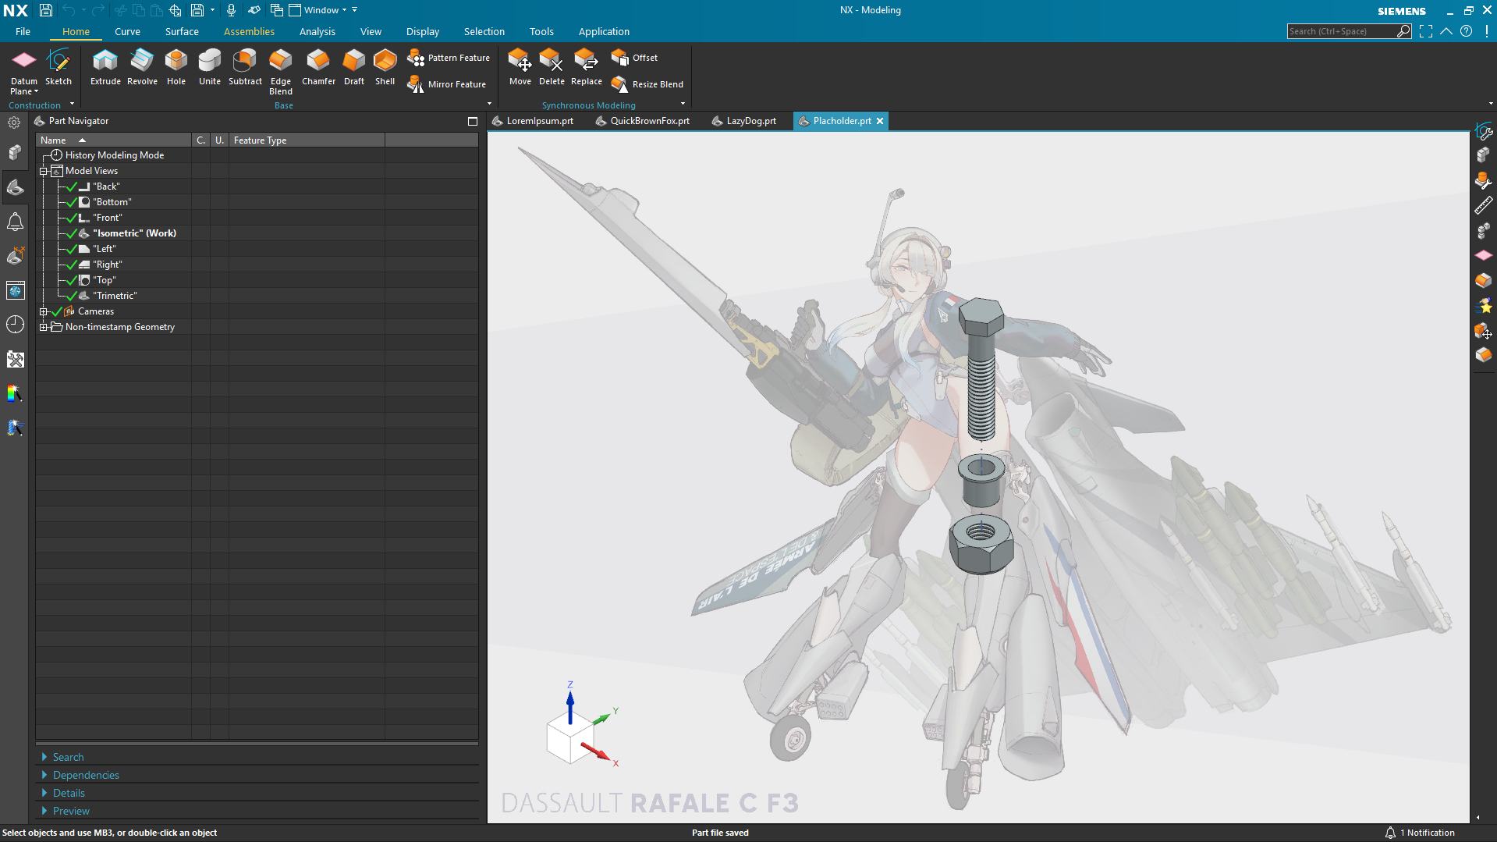Toggle the checkmark beside "Trimetric" view
1497x842 pixels.
coord(72,296)
